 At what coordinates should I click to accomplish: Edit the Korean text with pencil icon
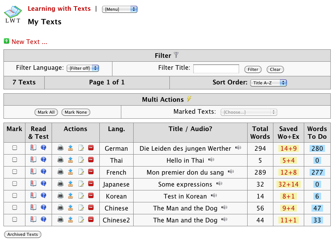point(81,196)
